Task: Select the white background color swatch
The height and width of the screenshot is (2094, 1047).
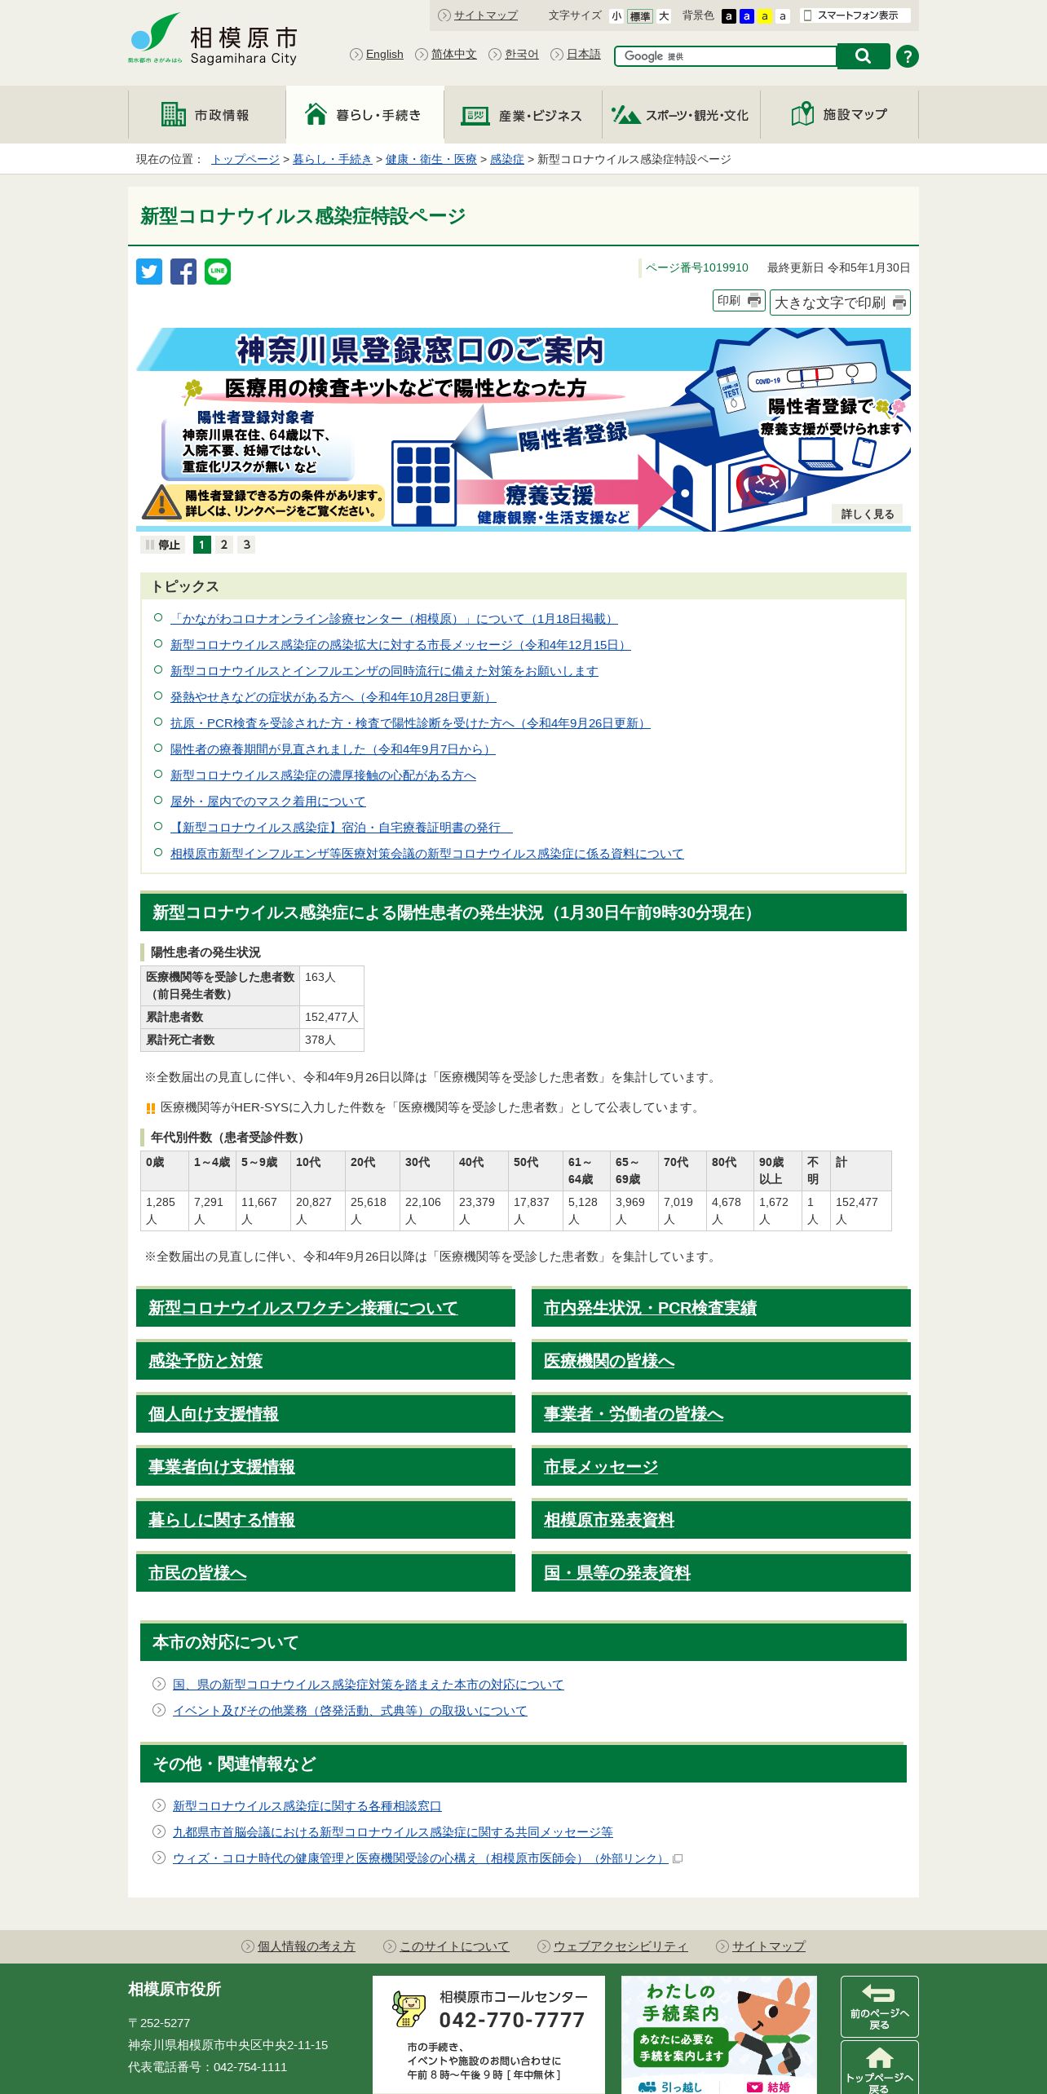Action: tap(783, 16)
